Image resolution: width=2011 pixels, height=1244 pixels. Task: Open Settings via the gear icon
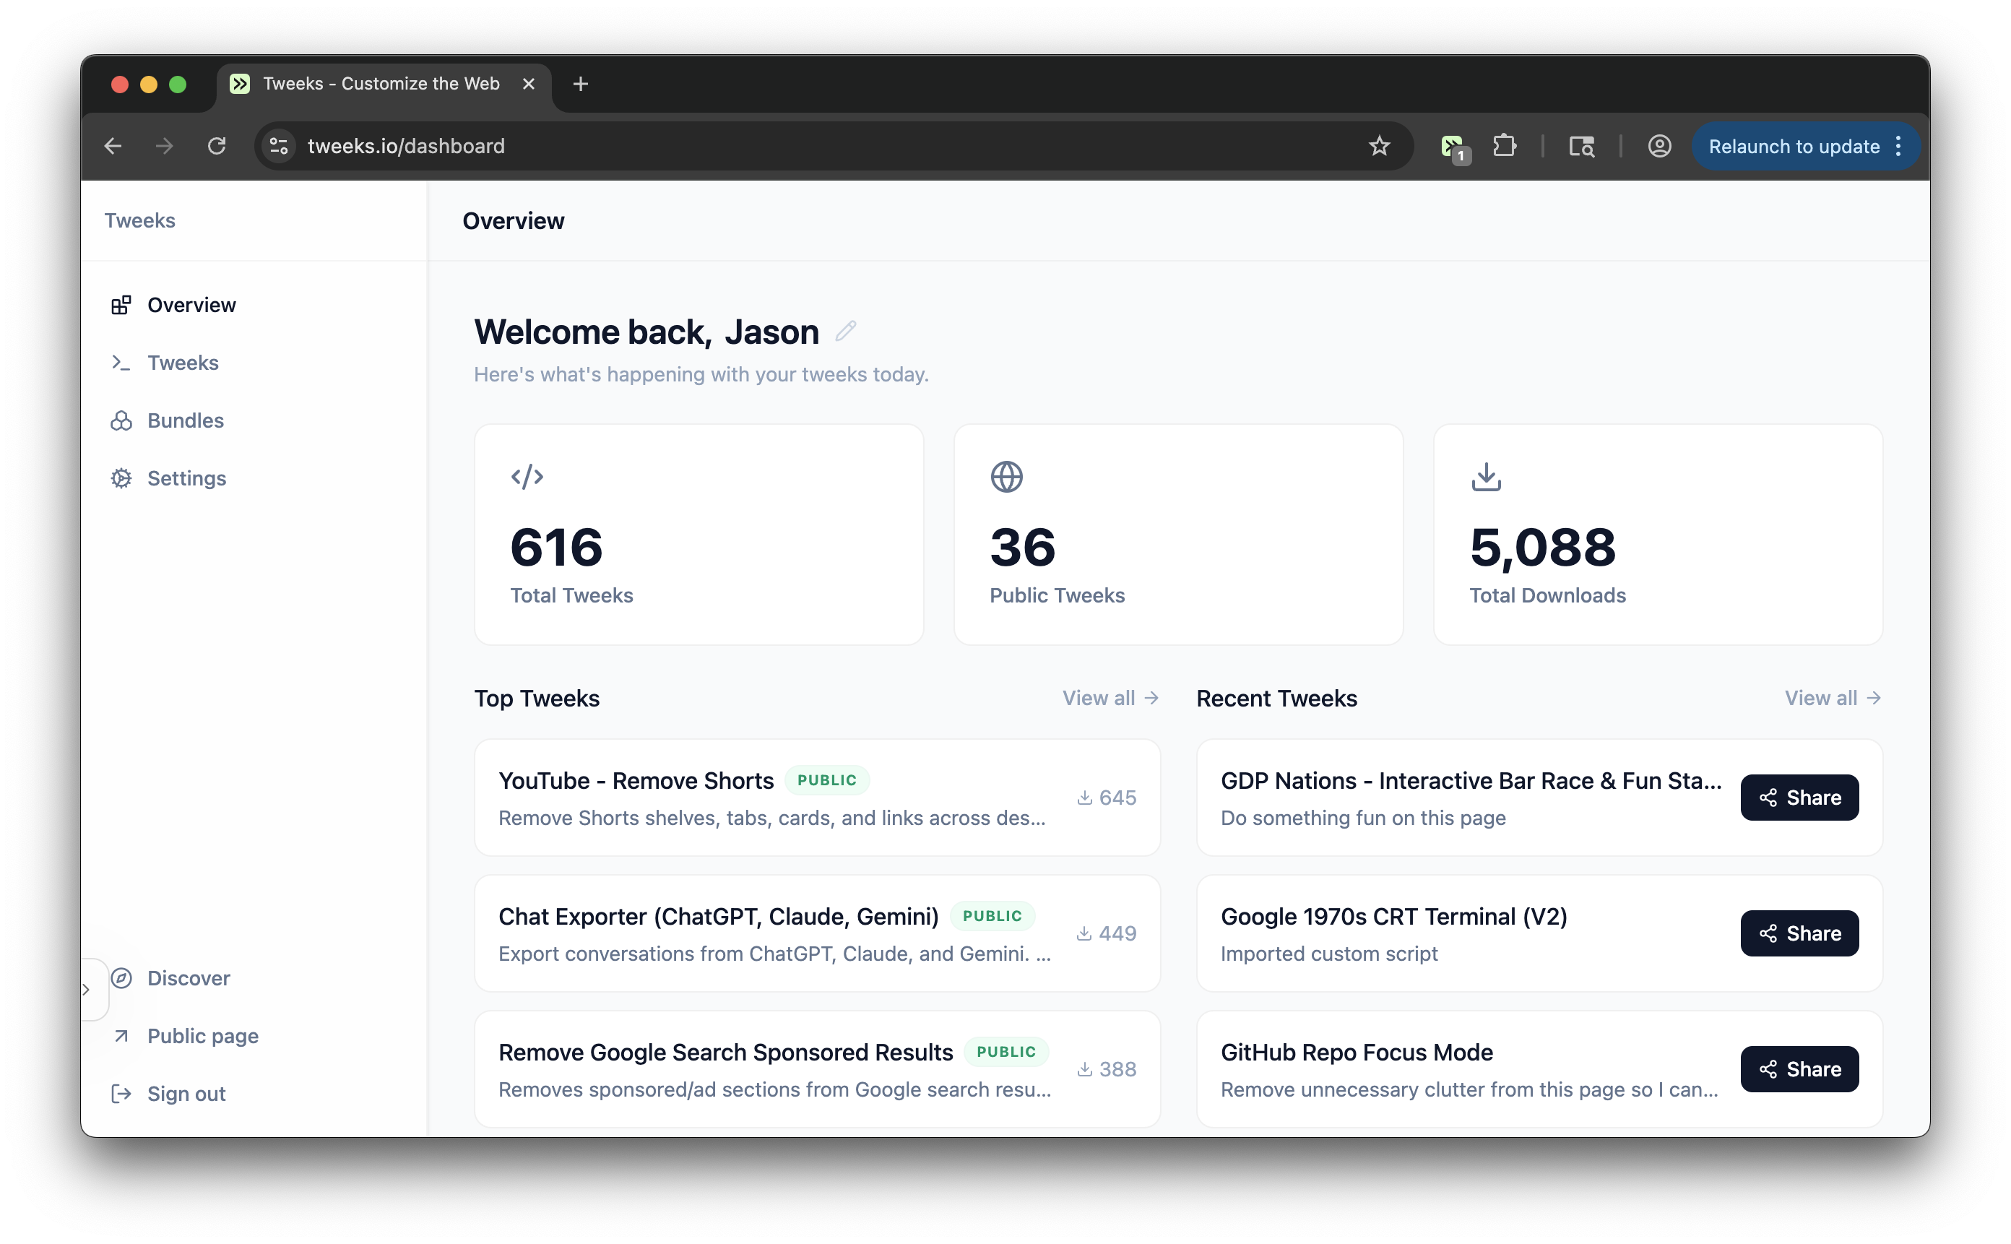[122, 478]
